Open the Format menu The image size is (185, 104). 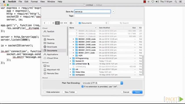coord(34,1)
